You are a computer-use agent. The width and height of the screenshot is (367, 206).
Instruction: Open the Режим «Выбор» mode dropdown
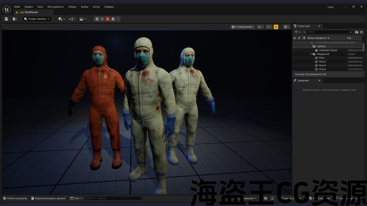(x=37, y=19)
